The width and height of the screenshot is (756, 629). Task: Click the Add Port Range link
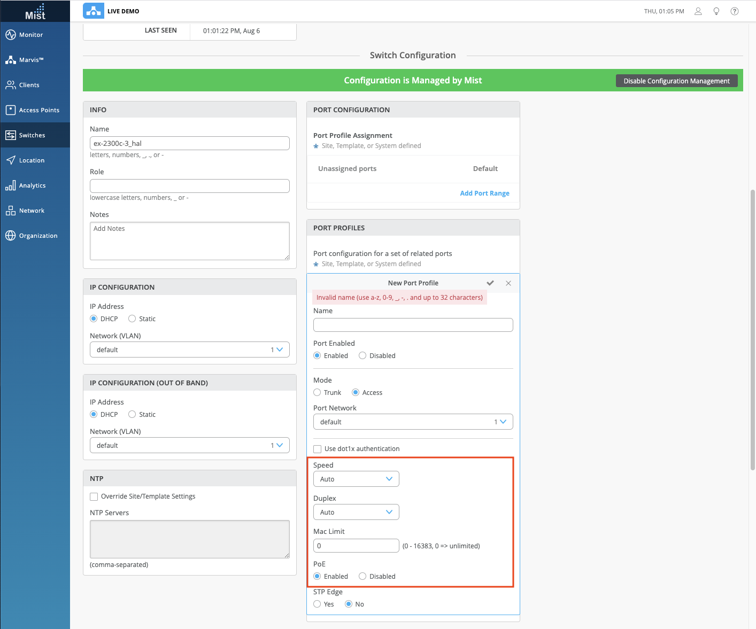(x=484, y=193)
